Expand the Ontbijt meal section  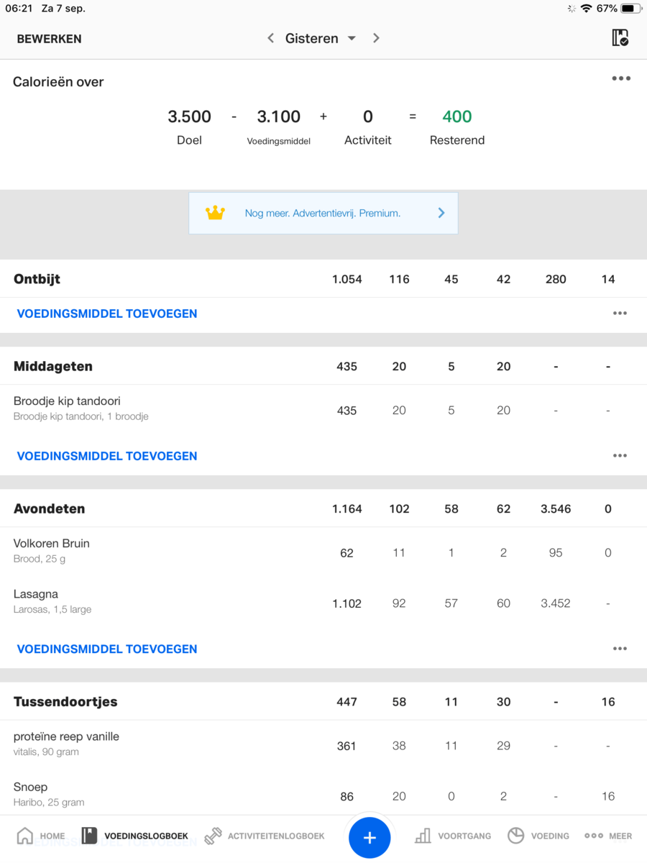click(x=37, y=279)
